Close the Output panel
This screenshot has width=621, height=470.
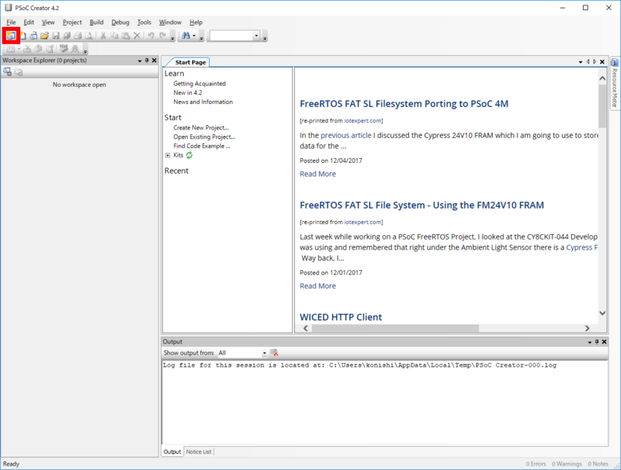coord(605,342)
